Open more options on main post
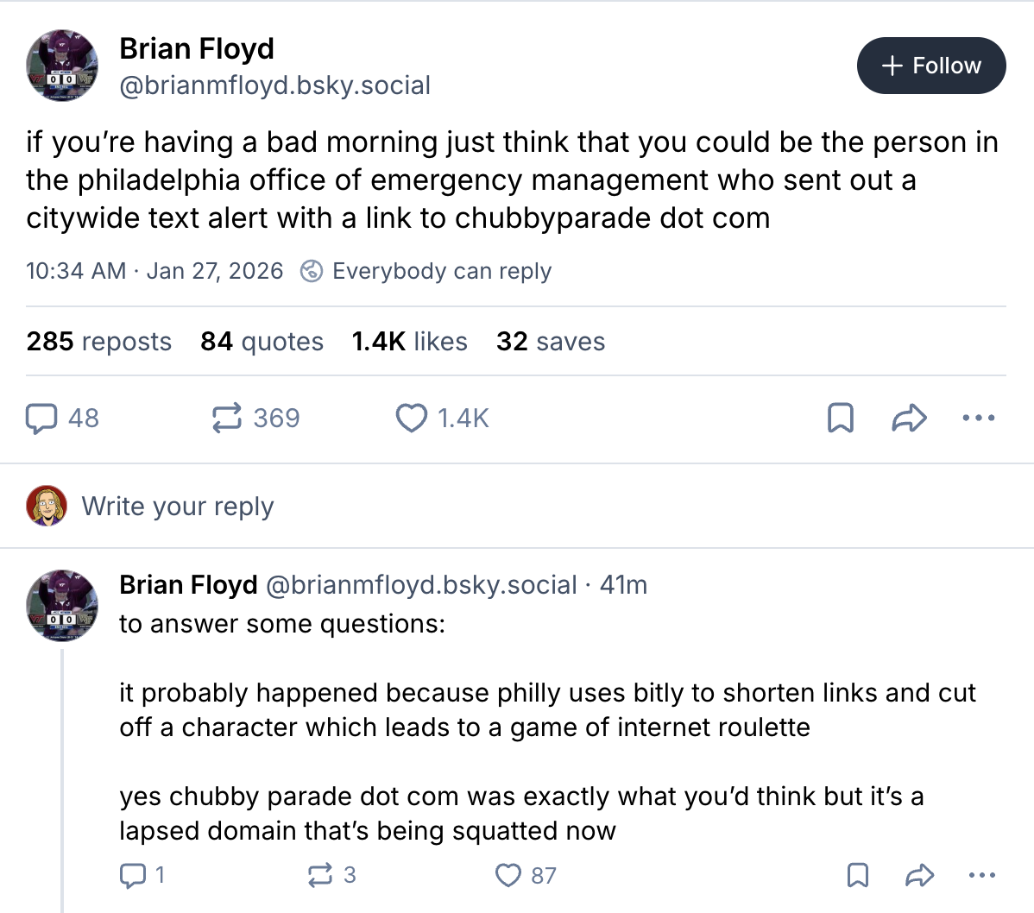The image size is (1034, 913). pyautogui.click(x=978, y=419)
